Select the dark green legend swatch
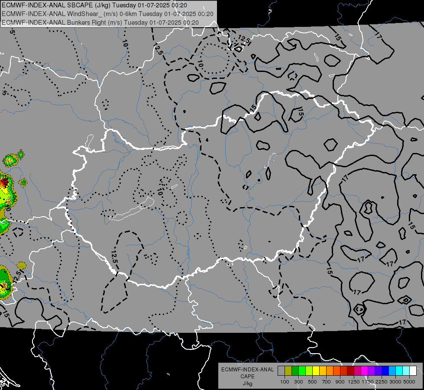The image size is (424, 390). (x=295, y=371)
